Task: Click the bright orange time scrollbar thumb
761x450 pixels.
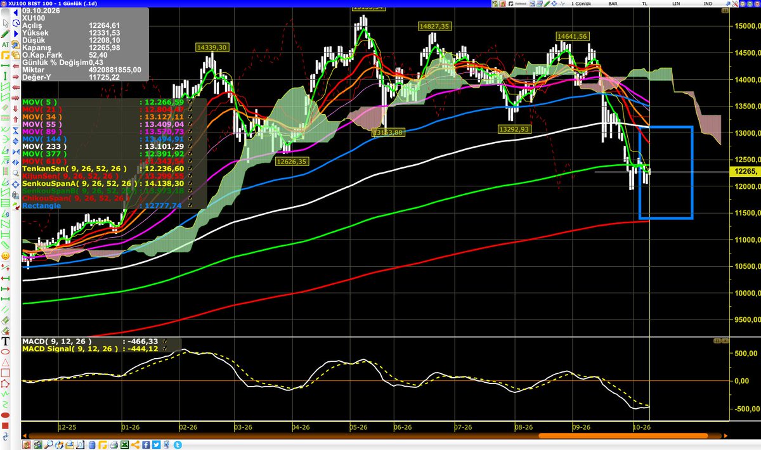Action: [x=622, y=435]
